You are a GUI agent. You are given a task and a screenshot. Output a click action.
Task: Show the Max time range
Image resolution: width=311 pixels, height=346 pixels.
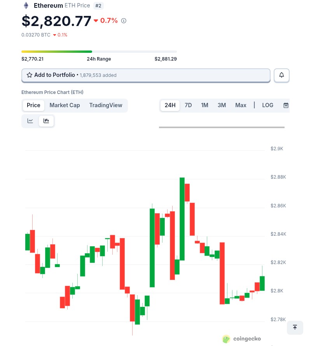pyautogui.click(x=241, y=105)
